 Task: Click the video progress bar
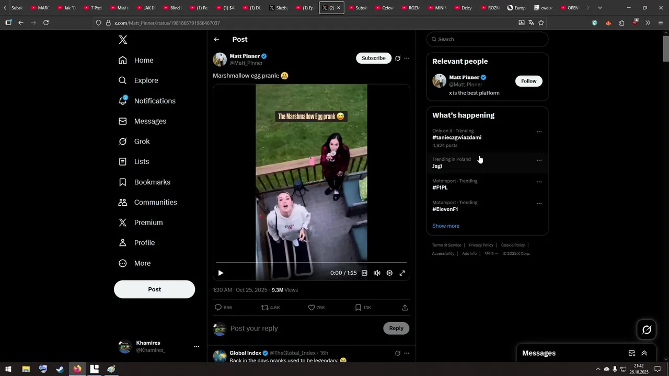(x=312, y=263)
